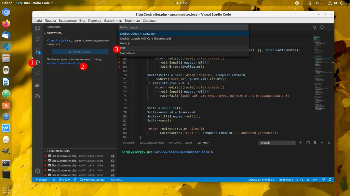Click the 'создайте файл launch.json' link
The height and width of the screenshot is (196, 350).
[64, 63]
